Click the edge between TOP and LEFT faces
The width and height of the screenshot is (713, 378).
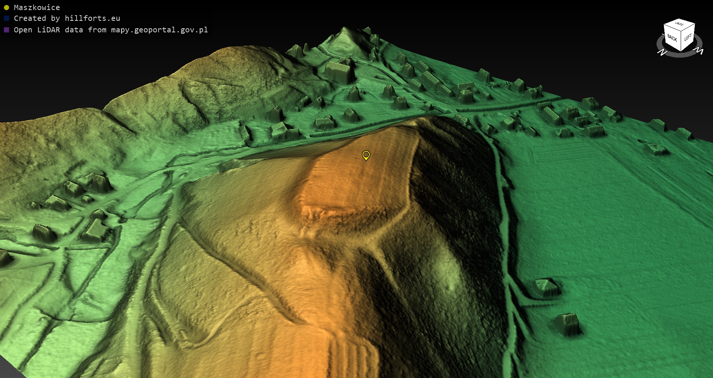click(x=688, y=28)
